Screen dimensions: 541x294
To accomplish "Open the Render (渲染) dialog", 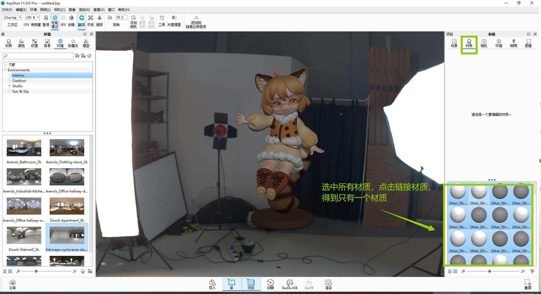I will [x=328, y=284].
